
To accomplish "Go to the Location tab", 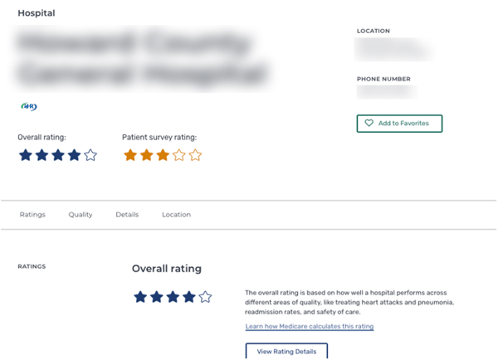I will [176, 215].
